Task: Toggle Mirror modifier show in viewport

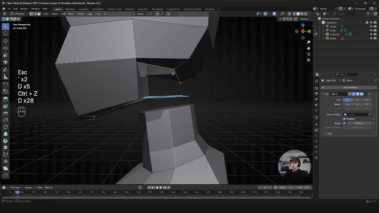Action: pyautogui.click(x=358, y=94)
